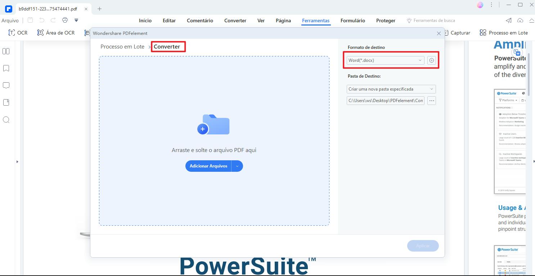
Task: Open the search panel magnifier icon
Action: (x=6, y=120)
